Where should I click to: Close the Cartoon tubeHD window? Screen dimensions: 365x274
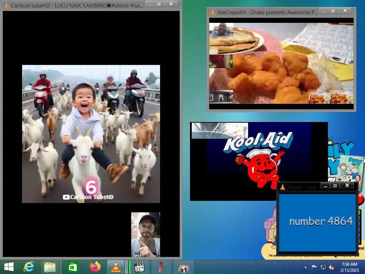coord(171,4)
